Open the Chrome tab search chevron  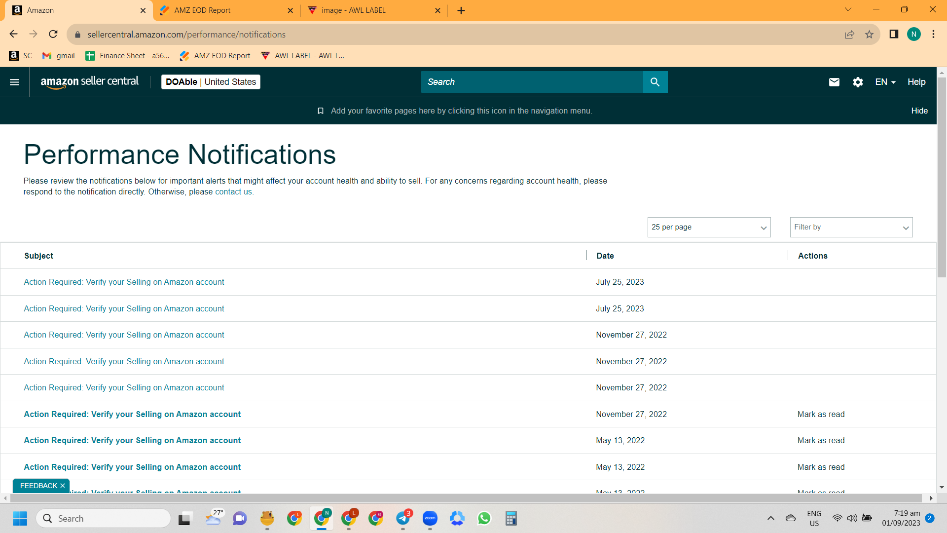[x=848, y=9]
